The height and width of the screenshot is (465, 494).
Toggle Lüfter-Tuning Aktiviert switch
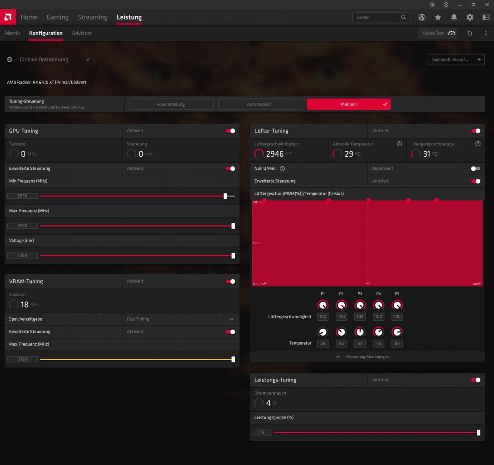[x=476, y=131]
